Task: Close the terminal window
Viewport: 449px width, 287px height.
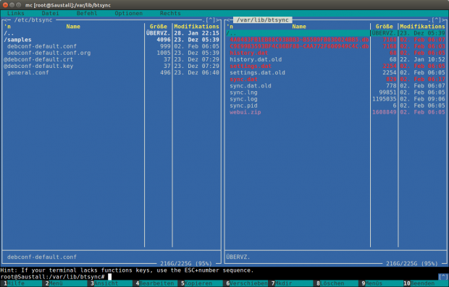Action: pos(6,5)
